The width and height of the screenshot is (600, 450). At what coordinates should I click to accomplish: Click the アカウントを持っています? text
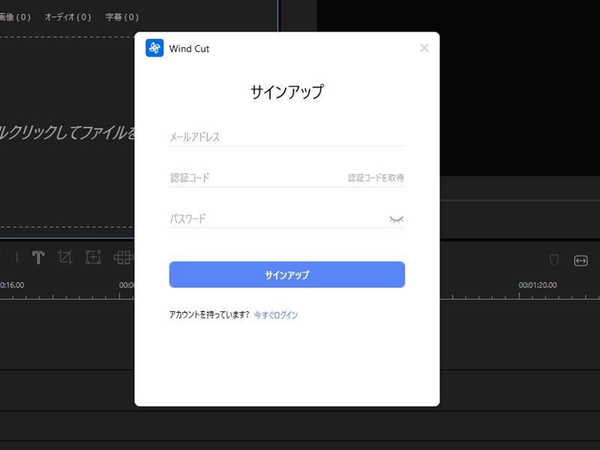tap(209, 315)
